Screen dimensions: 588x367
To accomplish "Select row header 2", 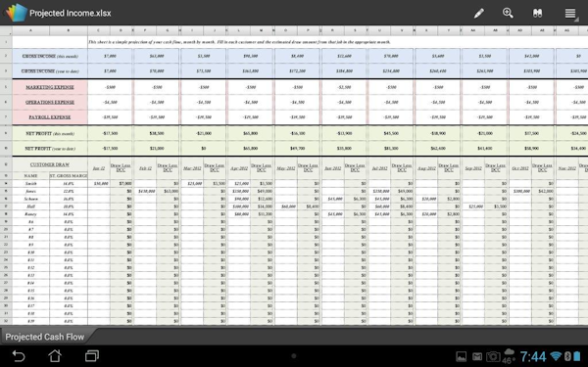I will click(6, 56).
